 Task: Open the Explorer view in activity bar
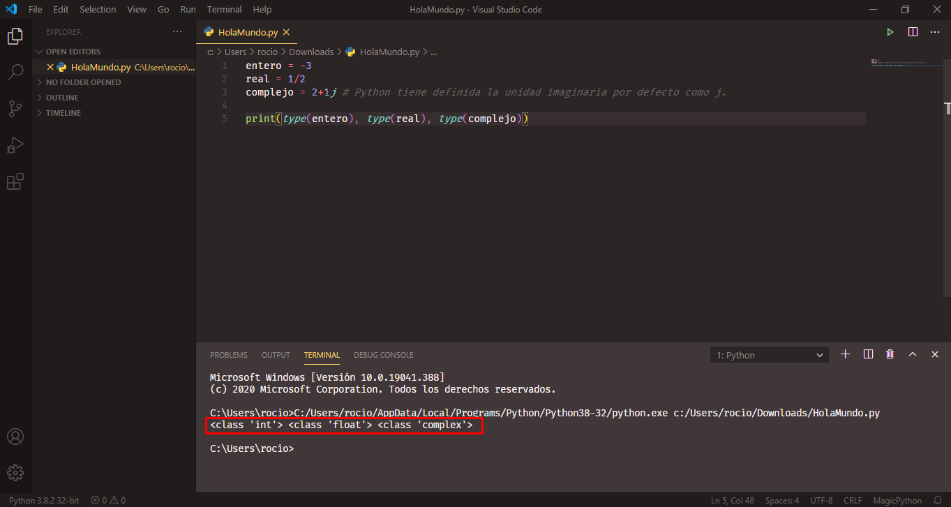pos(15,37)
